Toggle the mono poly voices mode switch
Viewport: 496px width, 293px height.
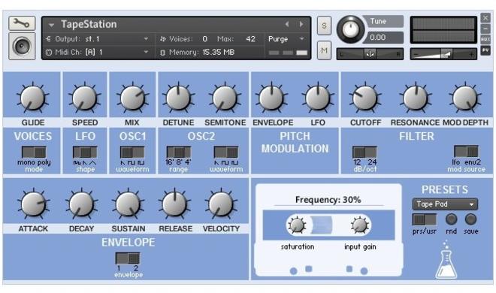pos(34,152)
